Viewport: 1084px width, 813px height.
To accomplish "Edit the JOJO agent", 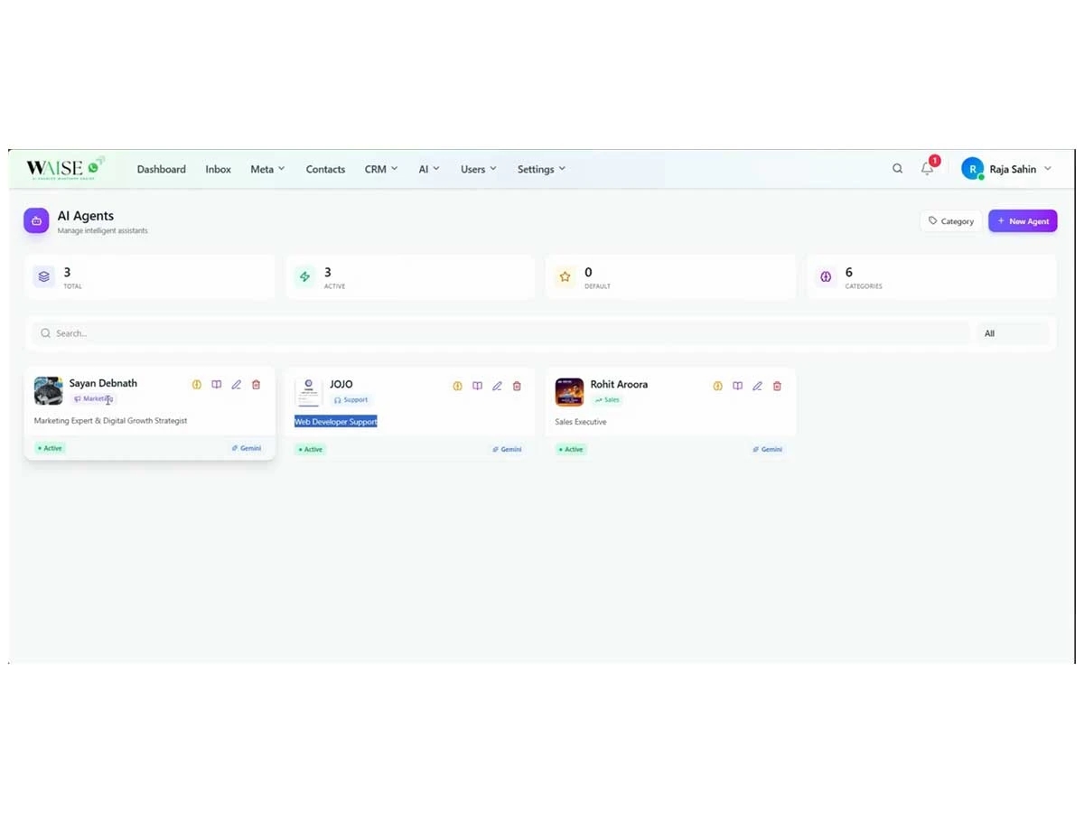I will (497, 386).
